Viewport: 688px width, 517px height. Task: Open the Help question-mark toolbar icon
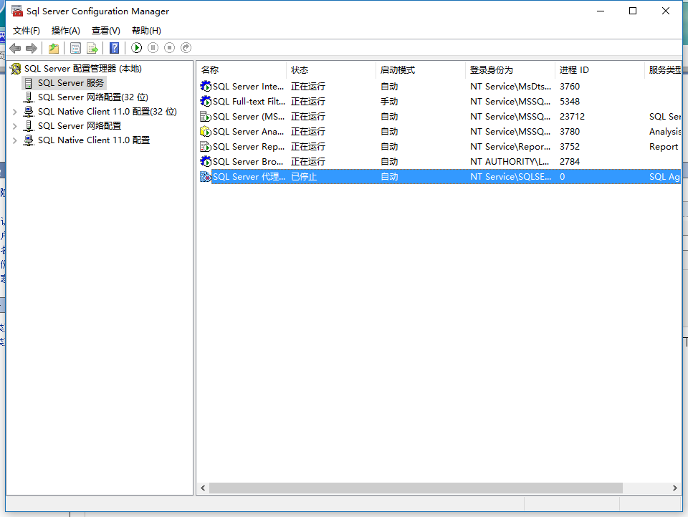[114, 48]
